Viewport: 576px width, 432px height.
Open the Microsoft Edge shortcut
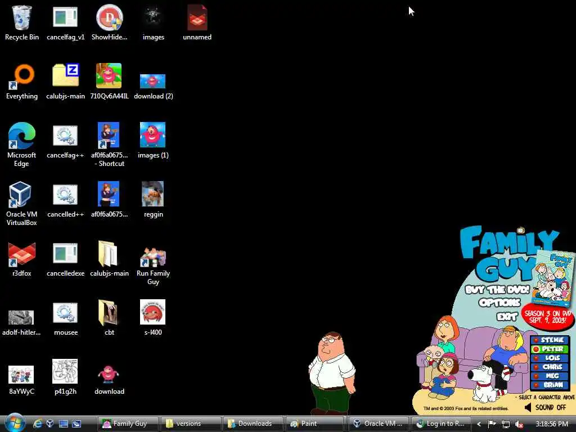click(x=22, y=145)
